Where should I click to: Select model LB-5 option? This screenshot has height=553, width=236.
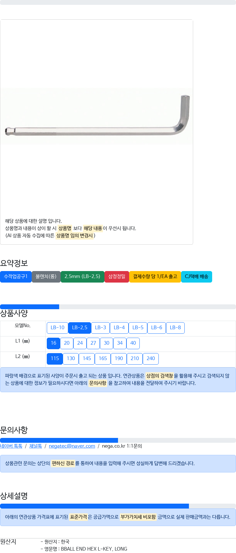(138, 328)
